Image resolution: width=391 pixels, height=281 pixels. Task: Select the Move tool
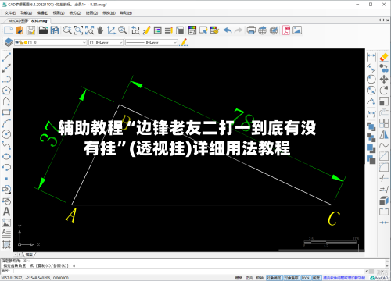(x=384, y=79)
